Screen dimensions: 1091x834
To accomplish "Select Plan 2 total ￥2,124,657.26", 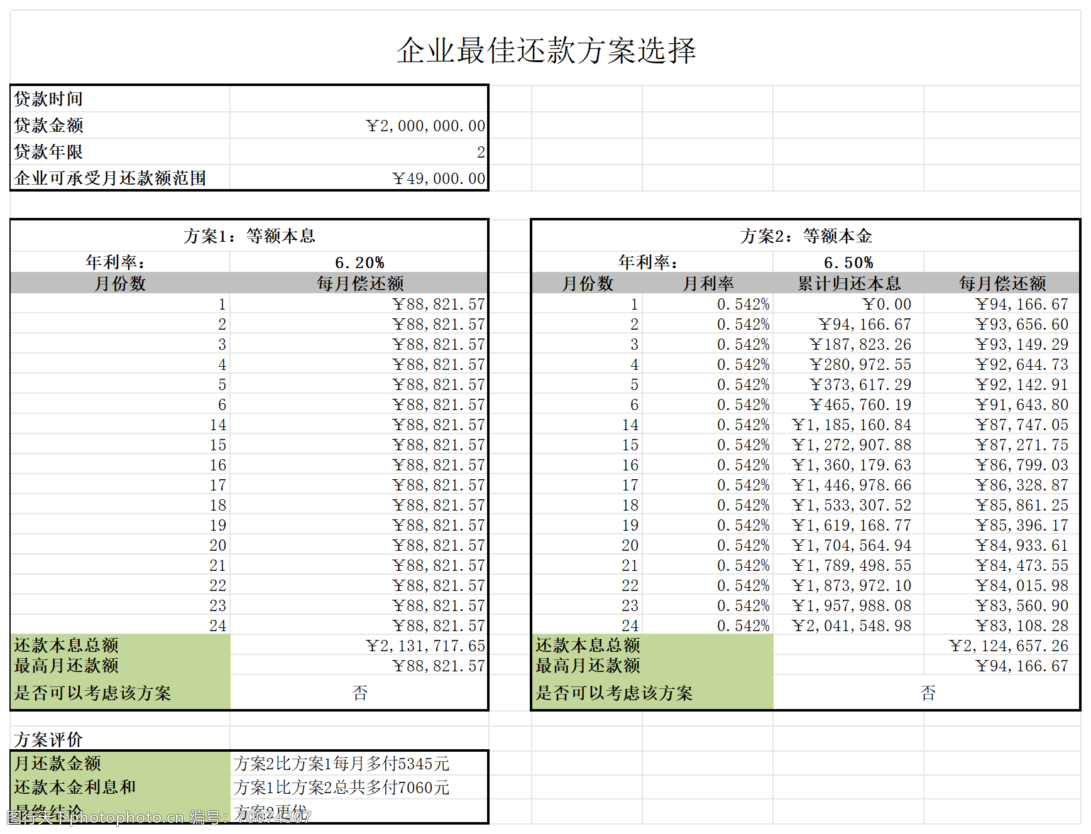I will coord(1002,646).
